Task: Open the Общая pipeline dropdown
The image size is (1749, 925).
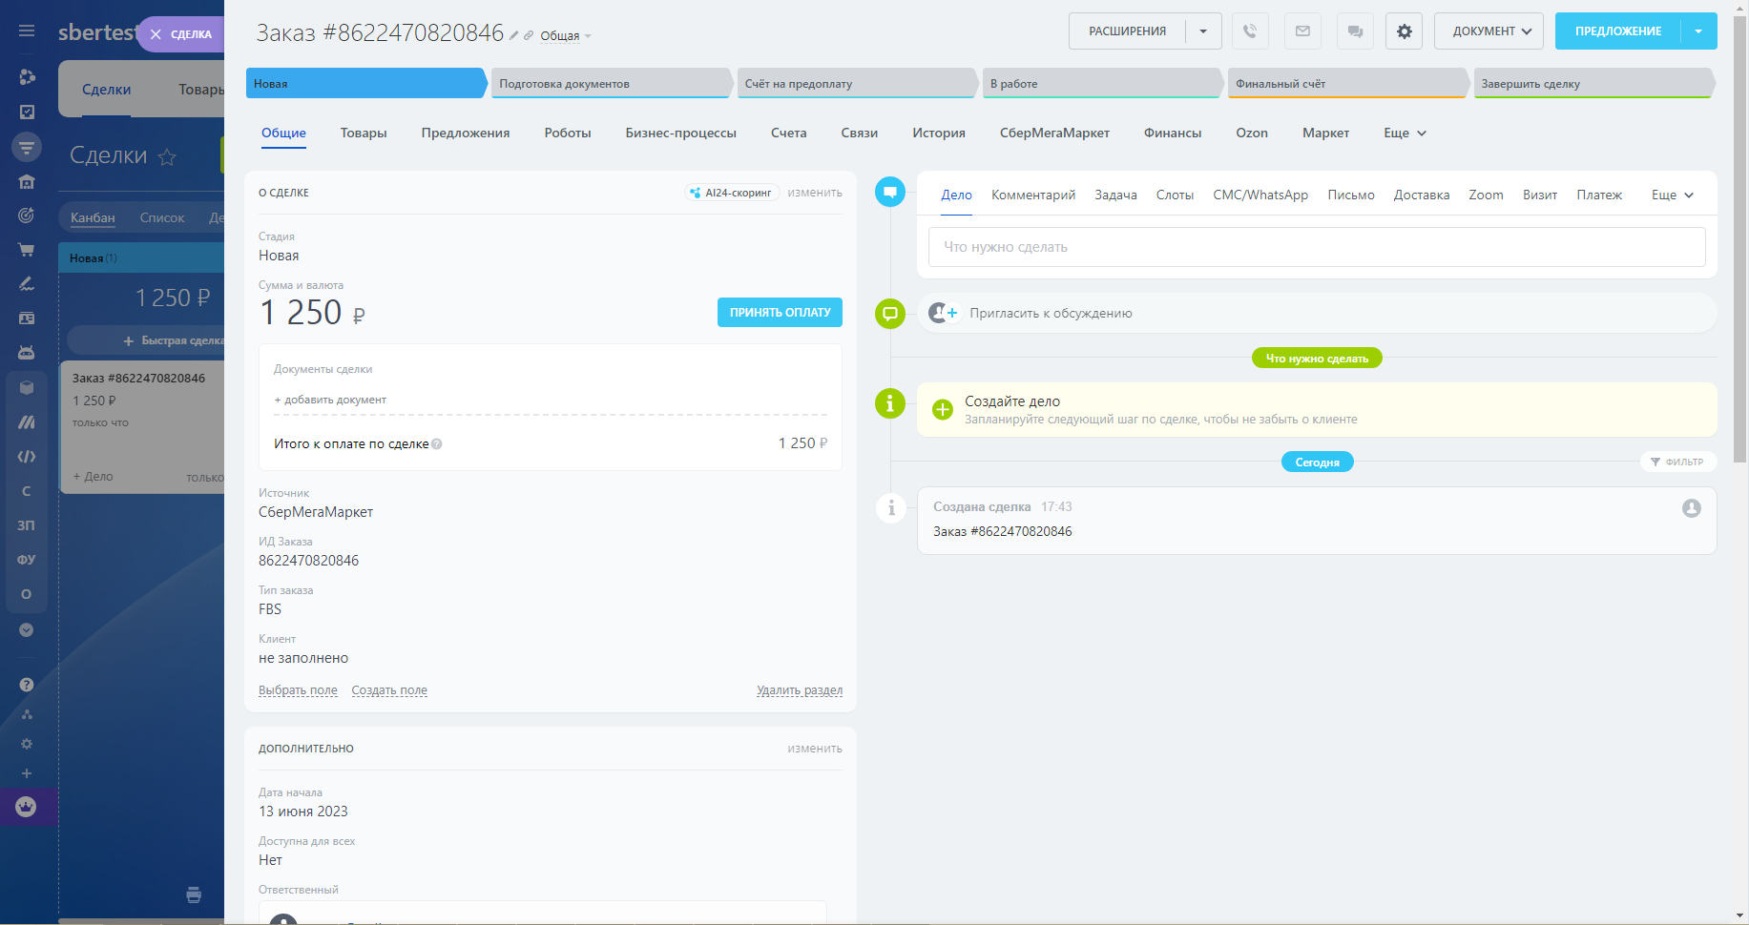Action: click(565, 36)
